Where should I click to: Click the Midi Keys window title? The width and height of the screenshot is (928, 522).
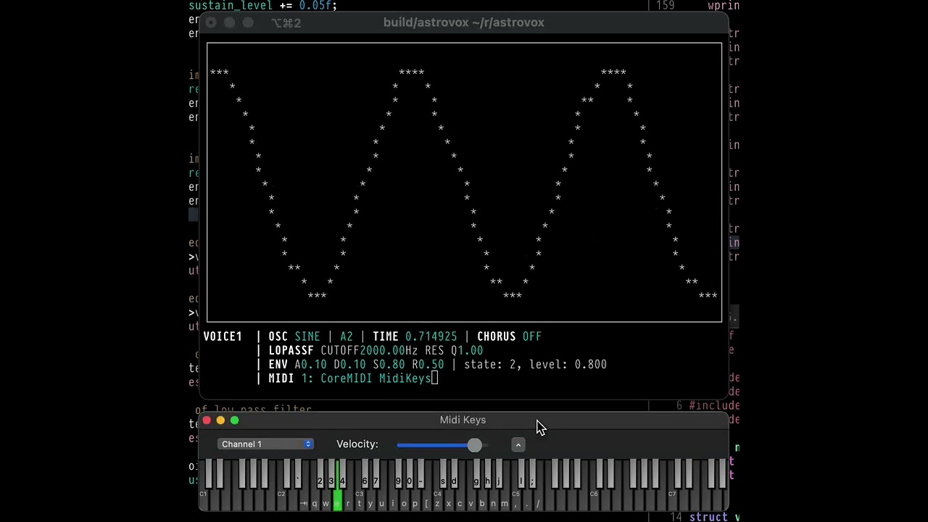[463, 420]
